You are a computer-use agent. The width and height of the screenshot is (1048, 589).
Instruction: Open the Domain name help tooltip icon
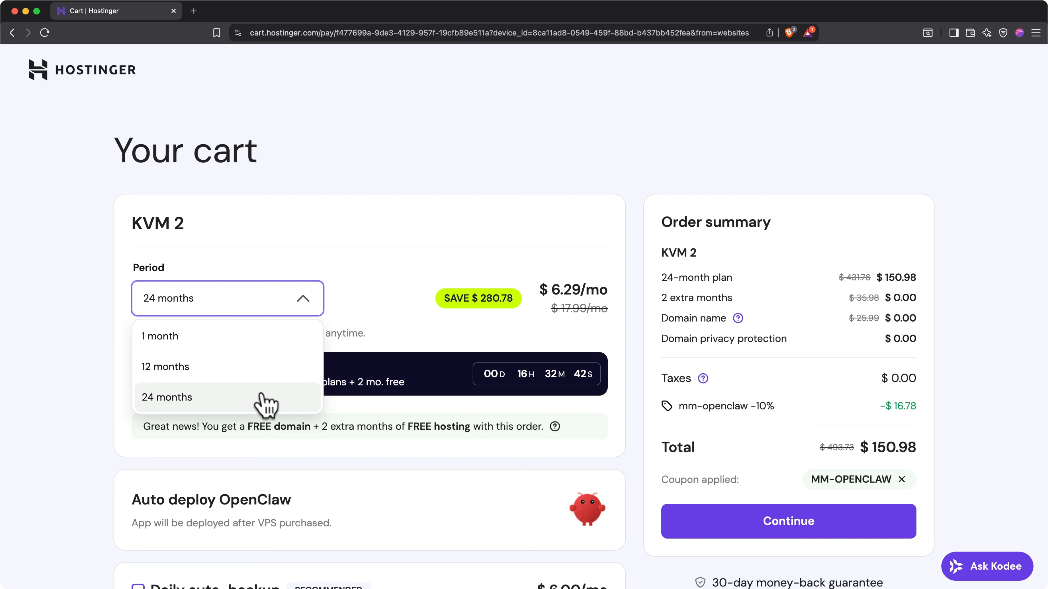738,318
